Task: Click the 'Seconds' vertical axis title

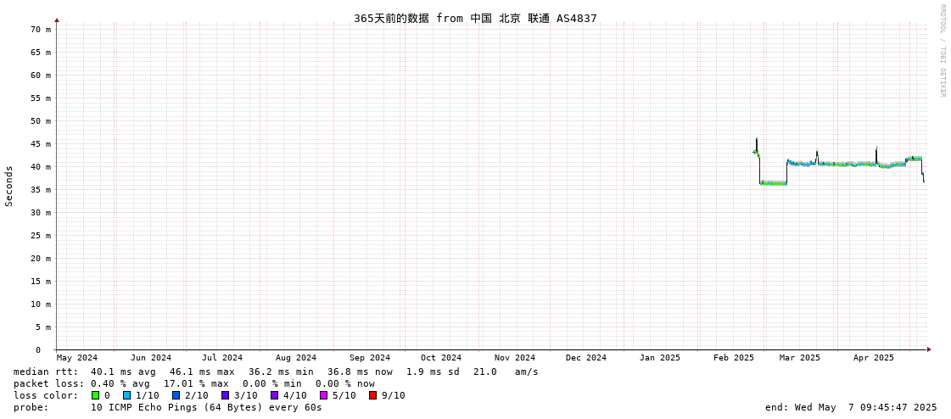Action: (x=9, y=186)
